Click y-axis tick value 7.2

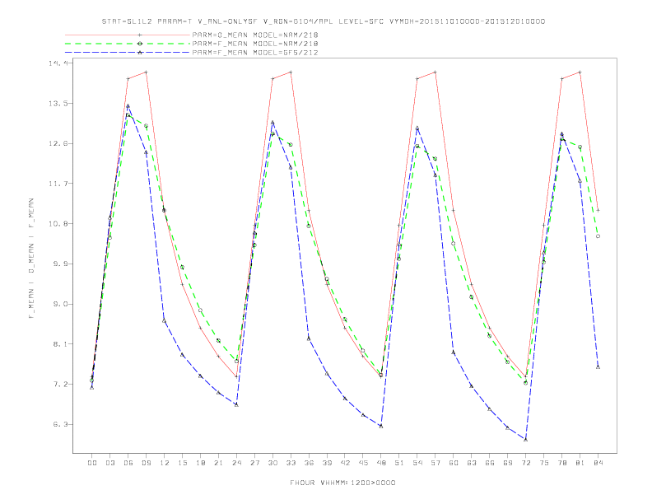[59, 385]
